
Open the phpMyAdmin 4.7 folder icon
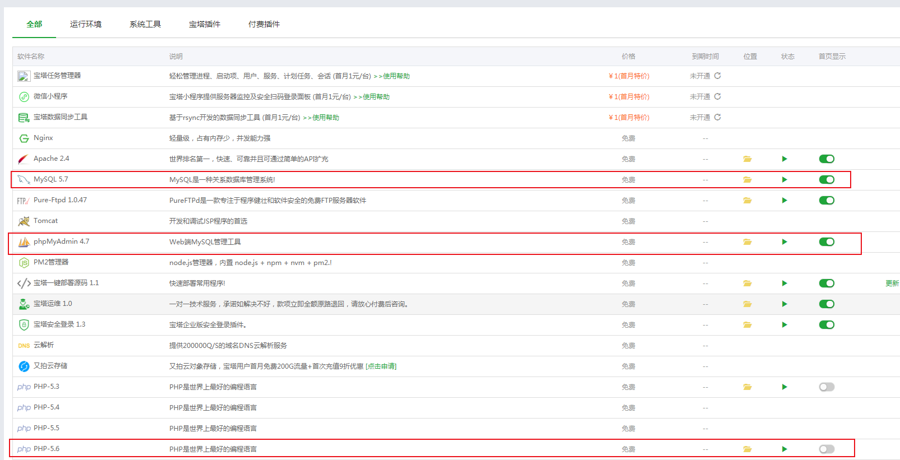click(747, 242)
